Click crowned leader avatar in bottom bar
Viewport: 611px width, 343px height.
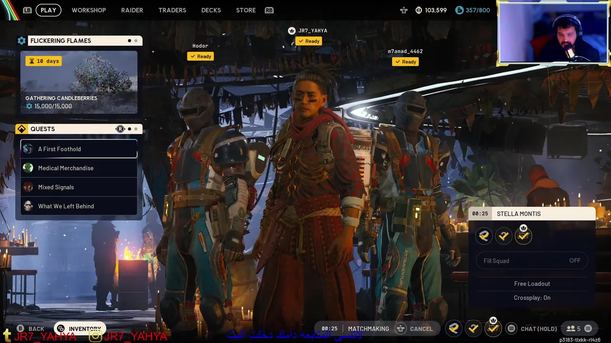[x=493, y=328]
